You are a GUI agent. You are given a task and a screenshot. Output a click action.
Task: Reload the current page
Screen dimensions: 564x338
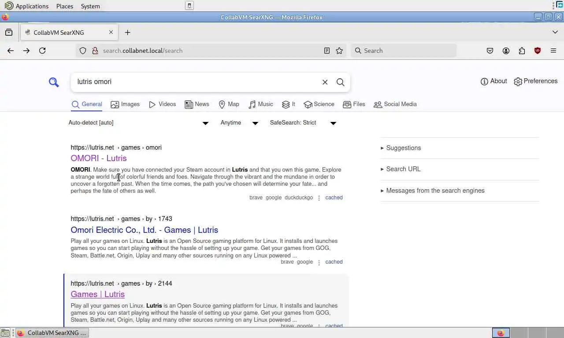coord(42,51)
